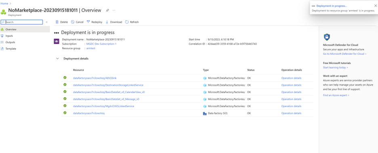Close the Deployment in progress notification
The height and width of the screenshot is (153, 378).
(375, 6)
